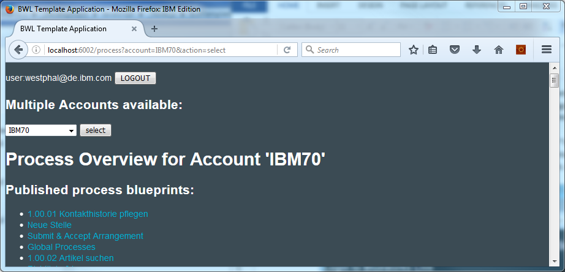Click the vertical scrollbar thumb

tap(554, 80)
